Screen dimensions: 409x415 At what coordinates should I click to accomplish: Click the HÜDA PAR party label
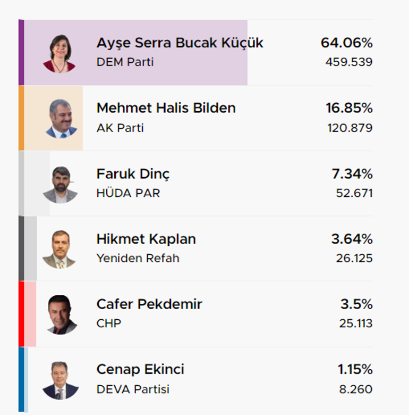click(x=128, y=193)
